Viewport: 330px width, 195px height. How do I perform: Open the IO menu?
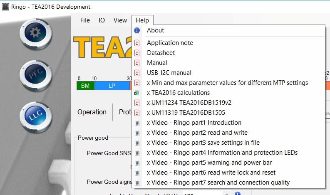click(x=102, y=20)
